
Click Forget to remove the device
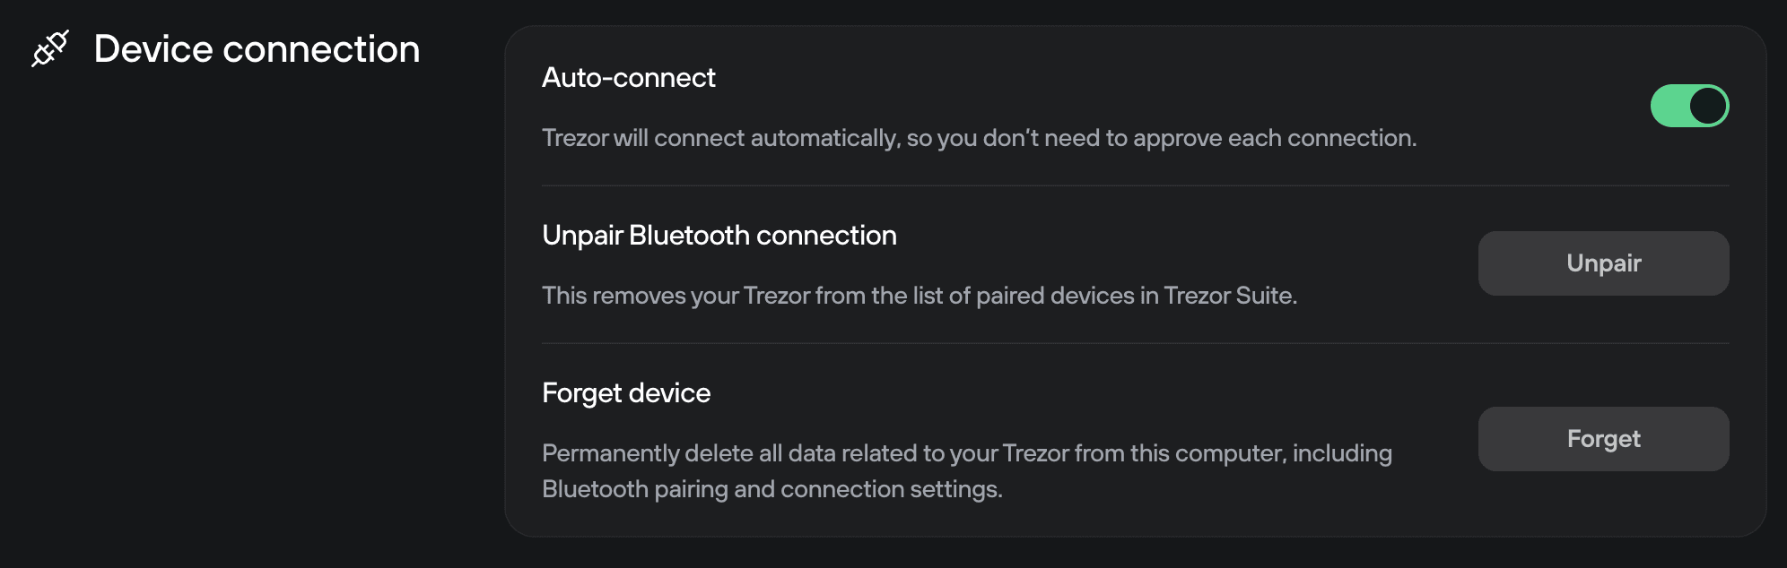point(1603,439)
